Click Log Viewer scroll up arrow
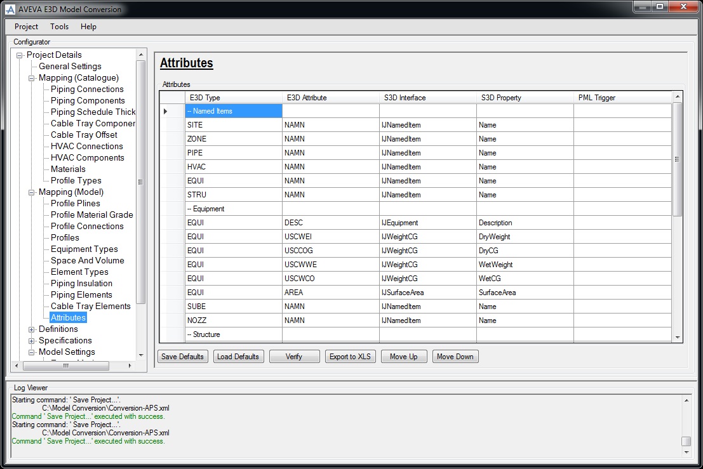This screenshot has height=469, width=703. (x=686, y=400)
